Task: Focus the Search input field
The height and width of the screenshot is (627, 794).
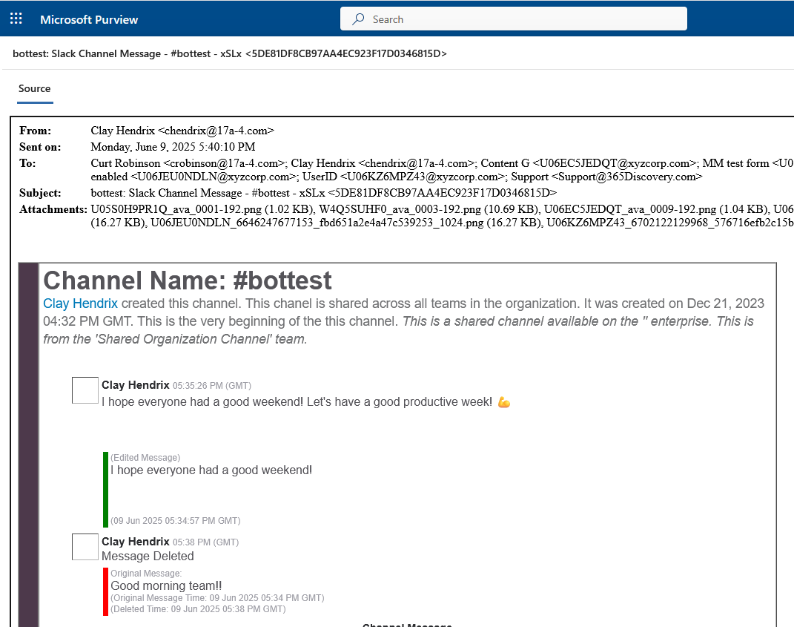Action: (514, 19)
